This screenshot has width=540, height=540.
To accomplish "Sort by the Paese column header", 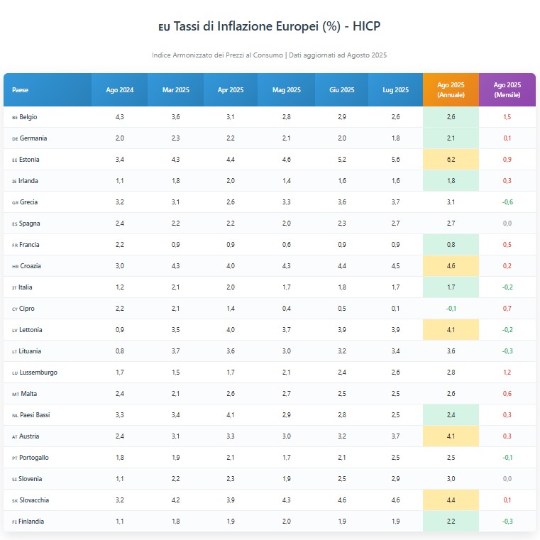I will click(x=21, y=90).
